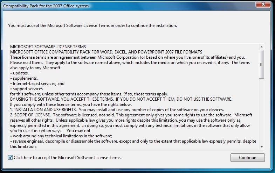
Task: Click the 'MICROSOFT SOFTWARE LICENSE TERMS' heading line
Action: coord(48,47)
